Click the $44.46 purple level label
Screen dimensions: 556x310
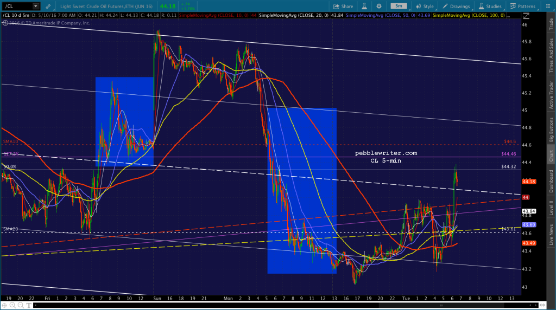click(509, 154)
